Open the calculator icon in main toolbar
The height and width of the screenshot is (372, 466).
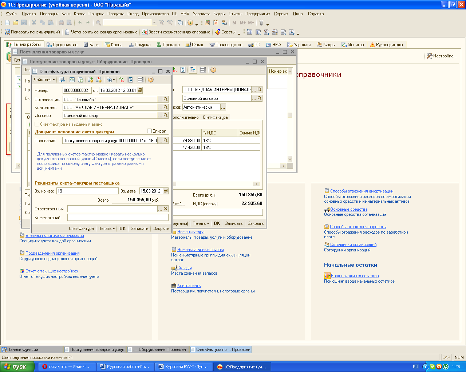207,23
